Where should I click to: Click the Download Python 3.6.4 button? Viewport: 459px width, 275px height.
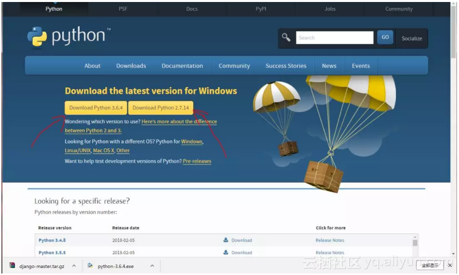coord(96,108)
